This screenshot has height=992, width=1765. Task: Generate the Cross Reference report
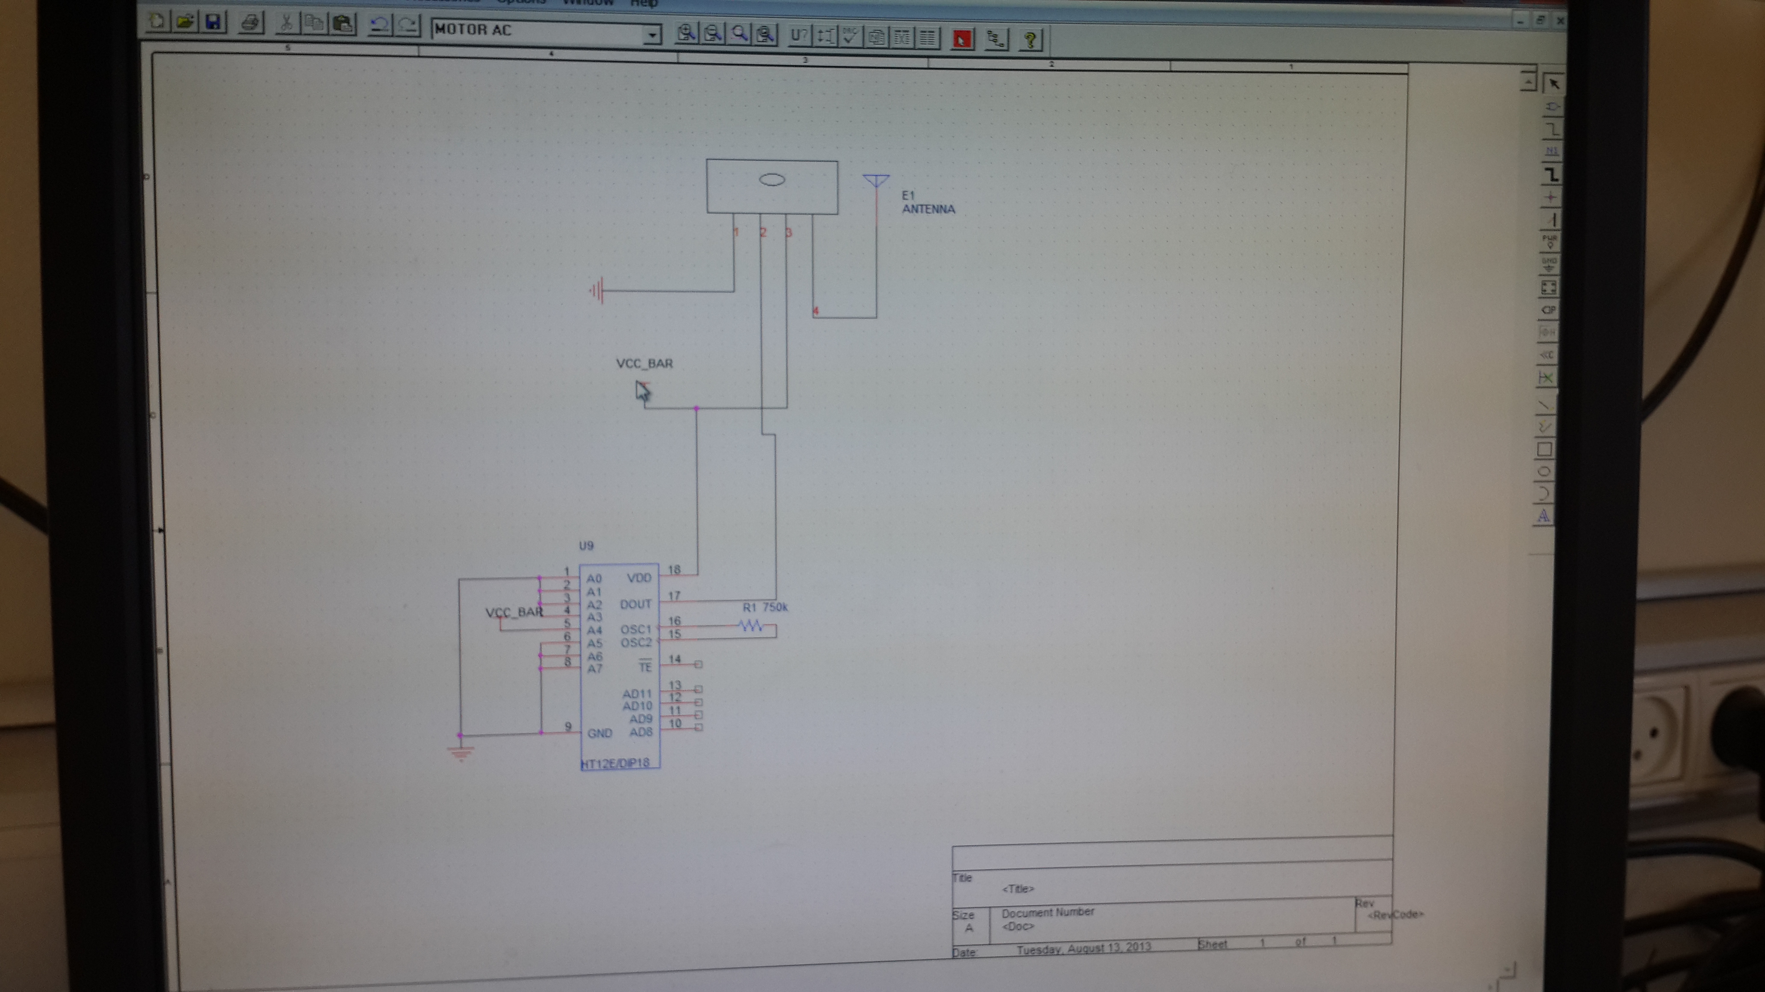[x=902, y=38]
